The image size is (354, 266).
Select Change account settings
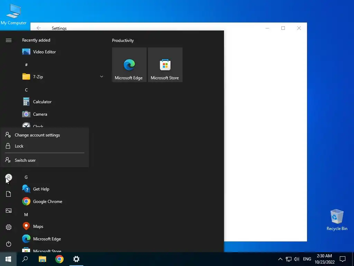click(x=45, y=135)
